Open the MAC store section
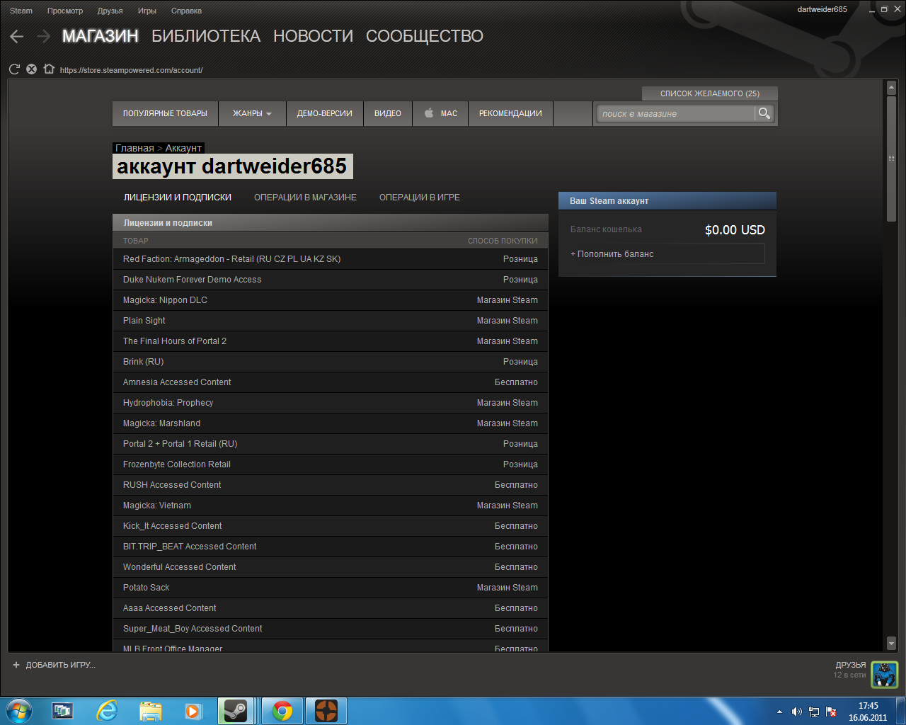 click(x=441, y=113)
